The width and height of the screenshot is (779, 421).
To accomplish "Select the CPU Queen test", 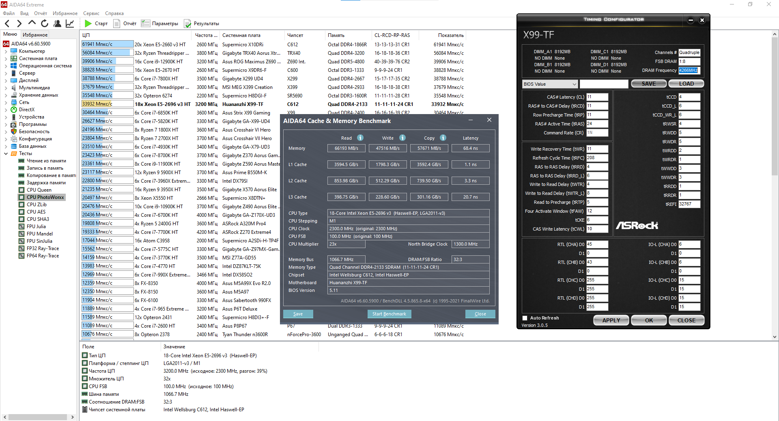I will [39, 190].
